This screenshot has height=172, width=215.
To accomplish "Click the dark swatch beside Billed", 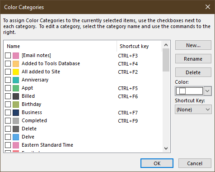I will [x=16, y=96].
